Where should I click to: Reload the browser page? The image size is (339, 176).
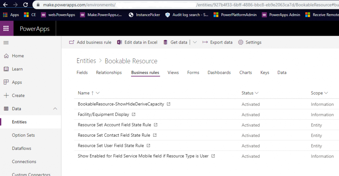click(x=25, y=5)
